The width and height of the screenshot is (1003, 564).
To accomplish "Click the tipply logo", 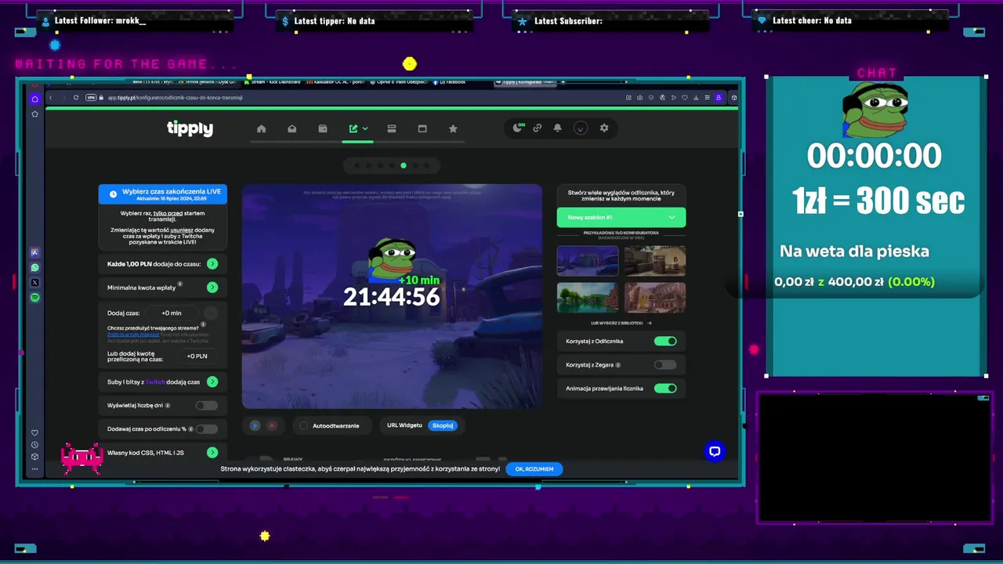I will (x=190, y=128).
